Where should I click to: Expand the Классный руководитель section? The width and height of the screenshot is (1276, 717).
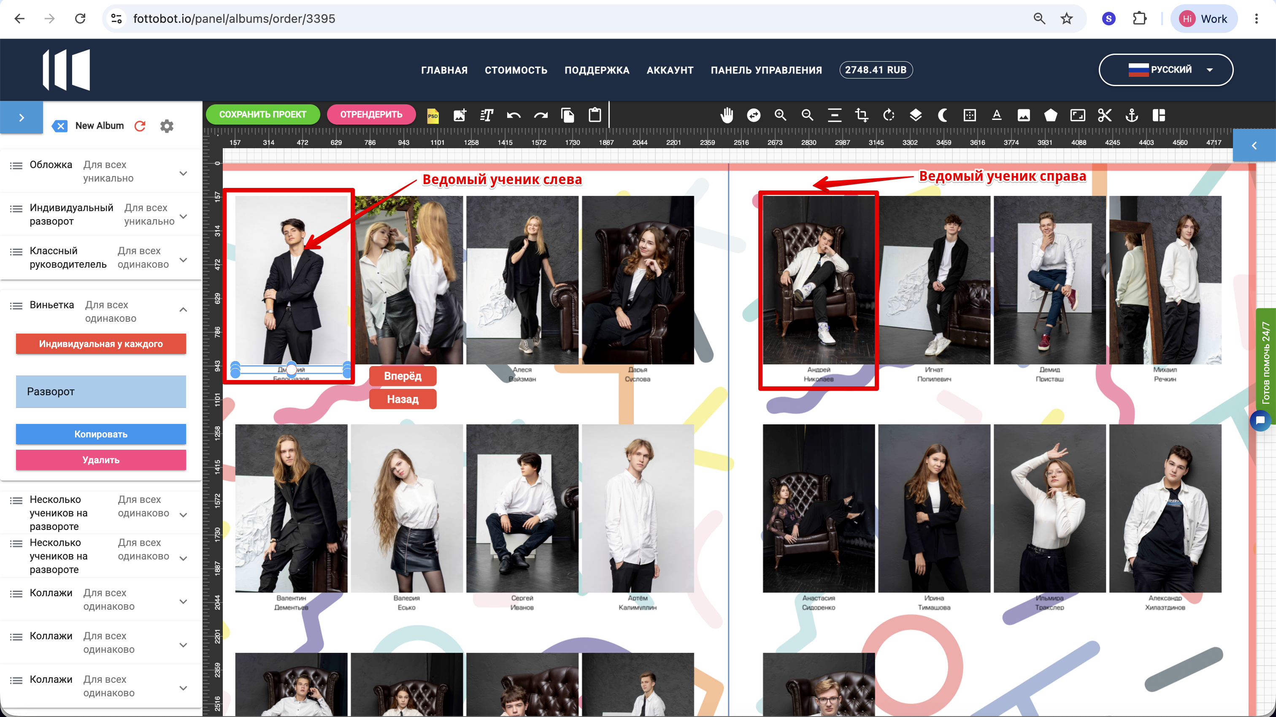[183, 260]
